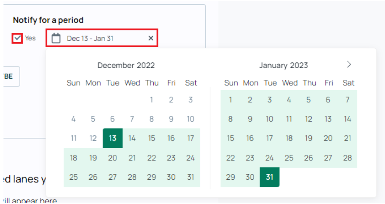
Task: Pick December 20 in the calendar
Action: point(113,158)
